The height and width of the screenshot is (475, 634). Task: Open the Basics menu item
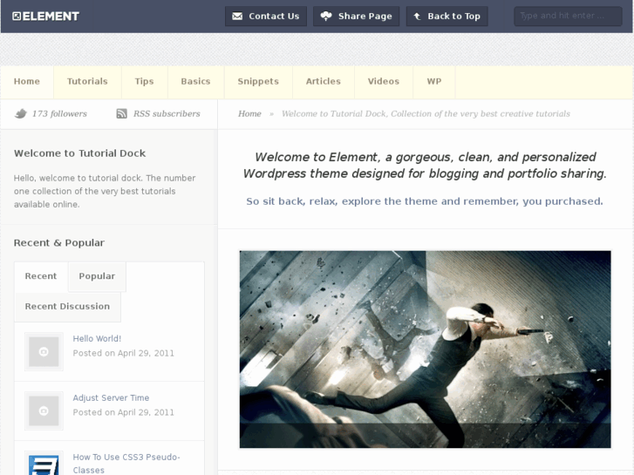[195, 82]
